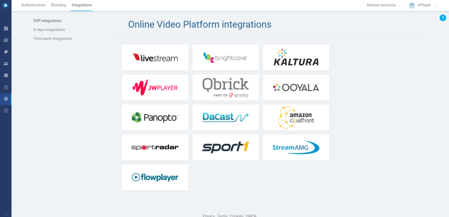Select the Panopto integration card
This screenshot has width=449, height=217.
click(x=155, y=117)
